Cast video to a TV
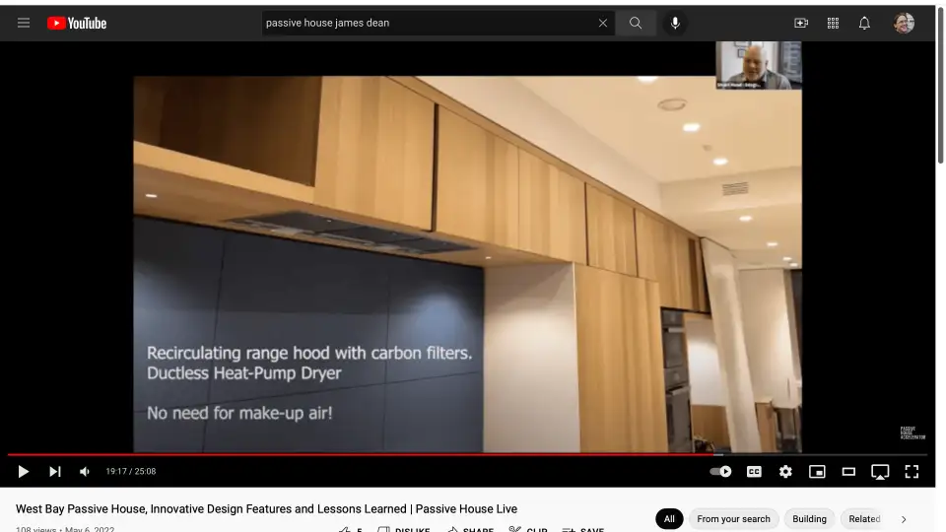Image resolution: width=946 pixels, height=532 pixels. [880, 472]
